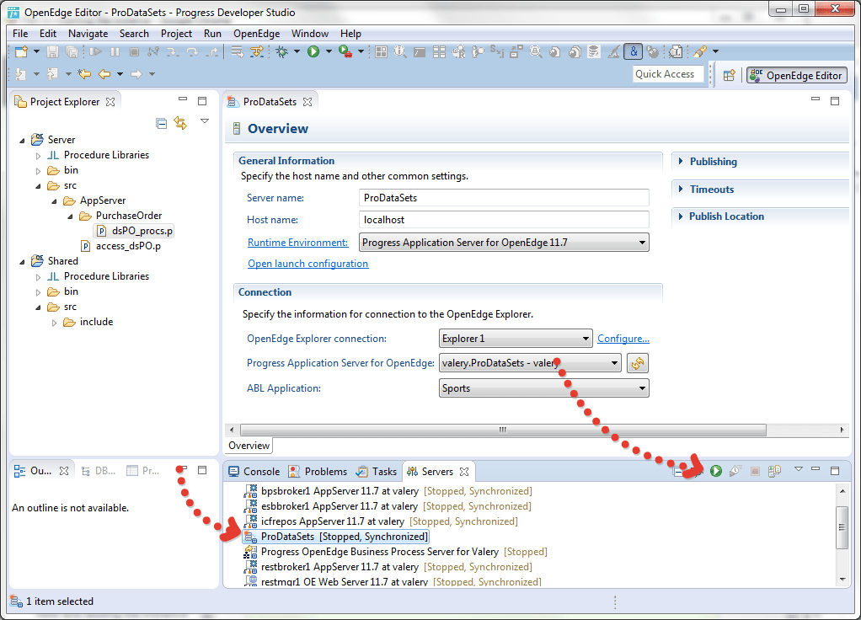Viewport: 861px width, 620px height.
Task: Click the Configure... link
Action: [x=623, y=339]
